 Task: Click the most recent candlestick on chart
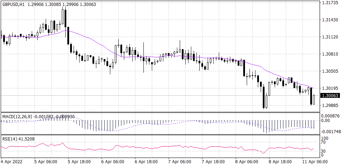(314, 99)
